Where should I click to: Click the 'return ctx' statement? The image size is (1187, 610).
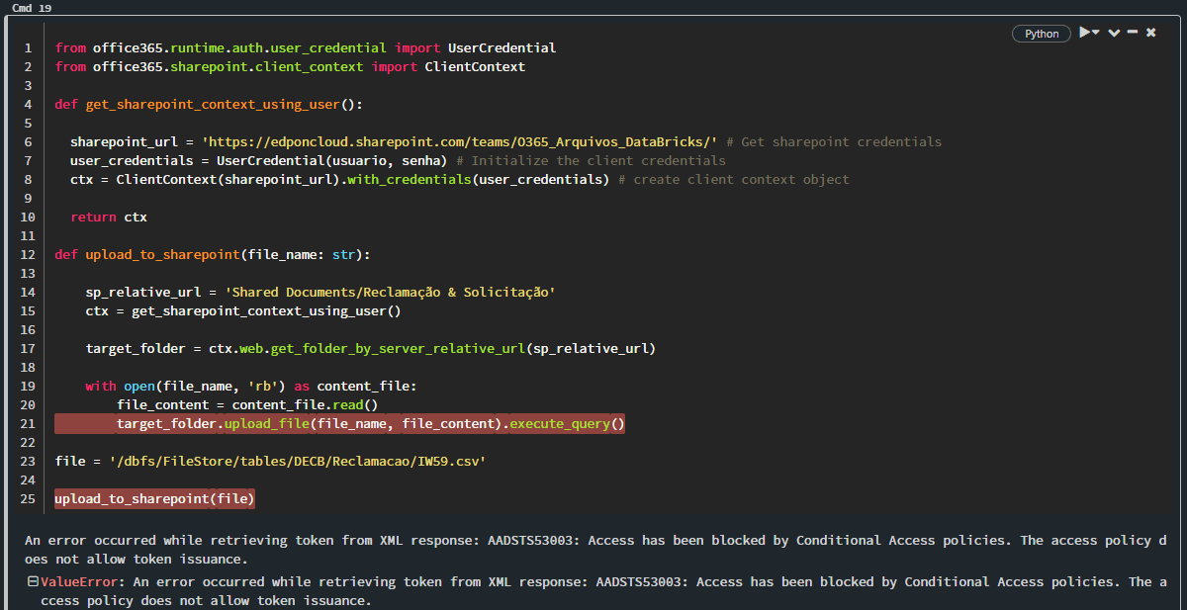[109, 217]
